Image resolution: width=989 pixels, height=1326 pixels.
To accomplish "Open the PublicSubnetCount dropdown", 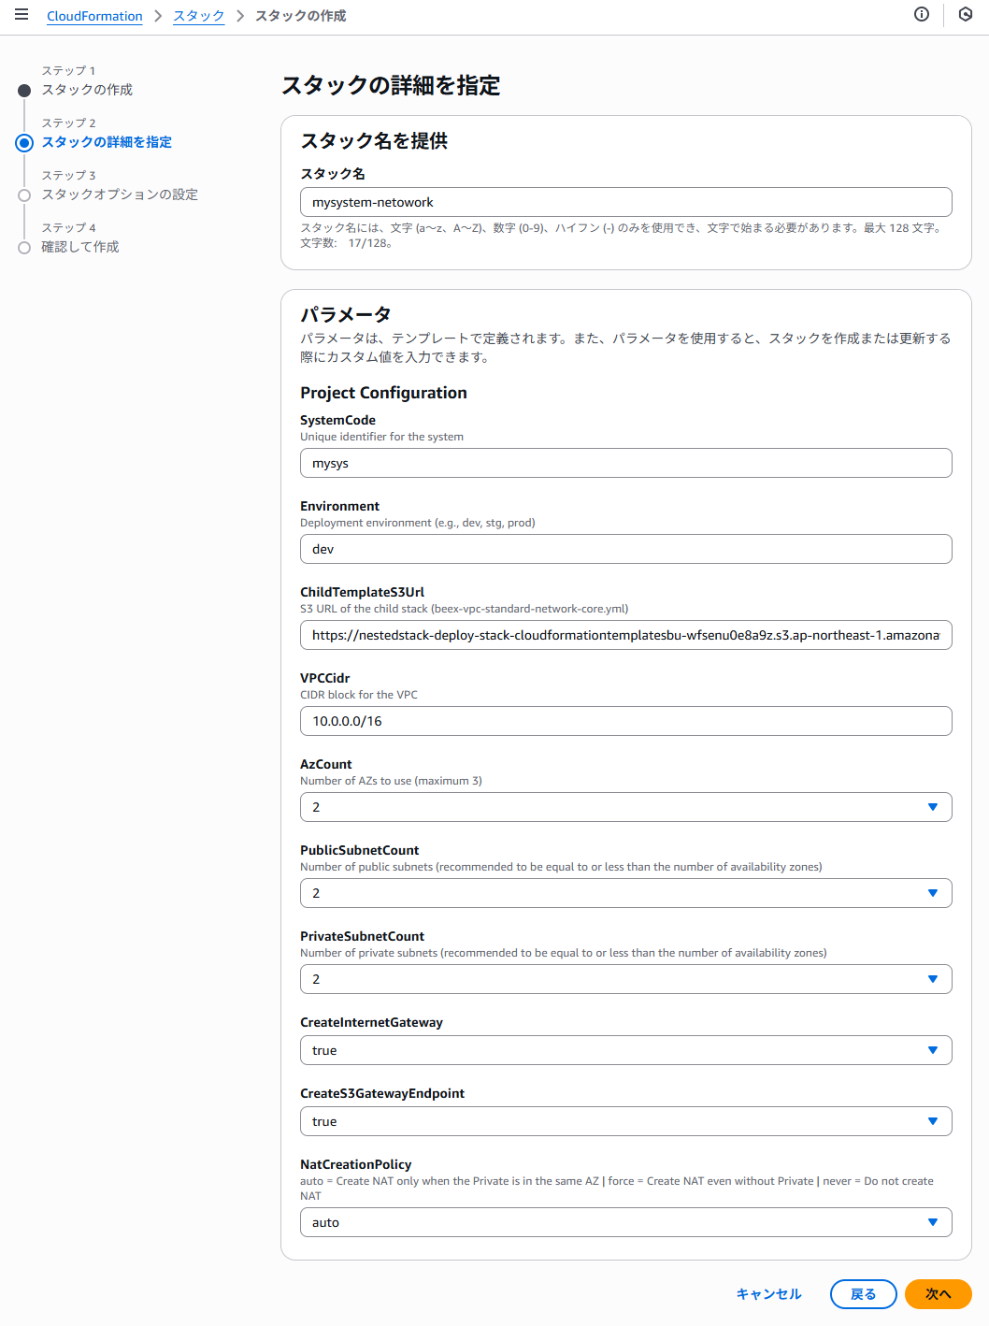I will tap(626, 893).
